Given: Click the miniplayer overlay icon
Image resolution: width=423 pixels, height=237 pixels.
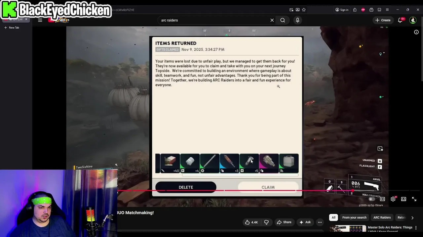Looking at the screenshot, I should point(380,149).
